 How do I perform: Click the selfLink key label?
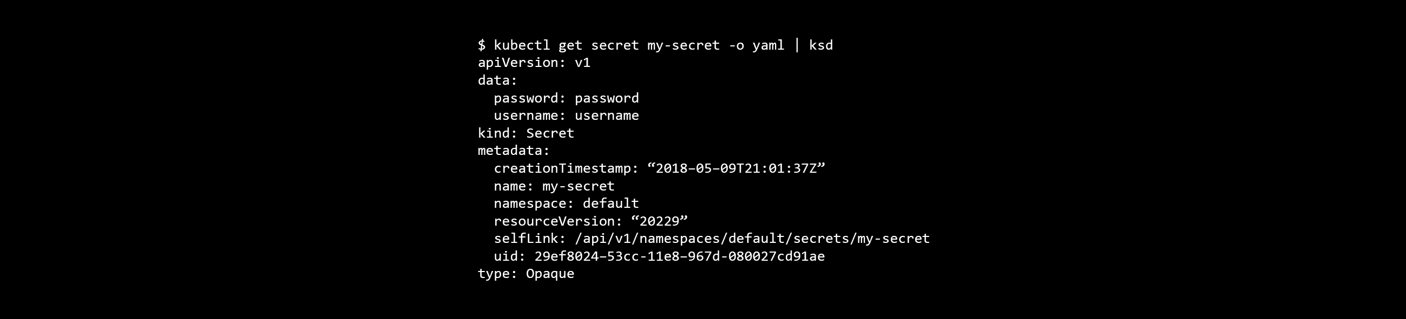click(530, 239)
